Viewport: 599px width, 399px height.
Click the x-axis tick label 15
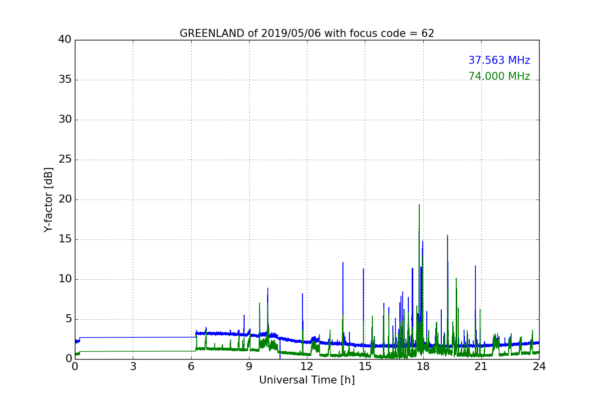point(365,367)
